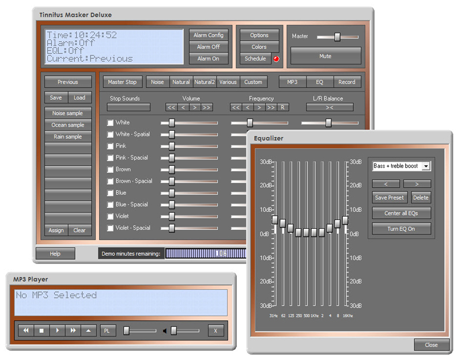Click the MP3 player eject button
This screenshot has width=461, height=360.
(89, 331)
